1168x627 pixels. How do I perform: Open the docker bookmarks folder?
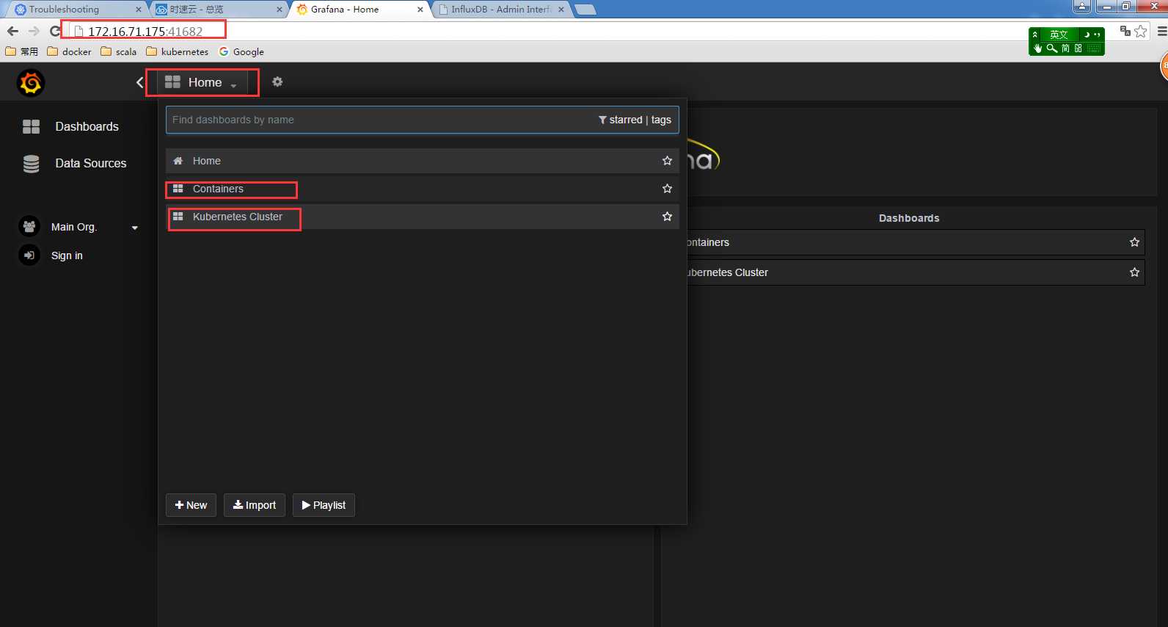coord(69,51)
